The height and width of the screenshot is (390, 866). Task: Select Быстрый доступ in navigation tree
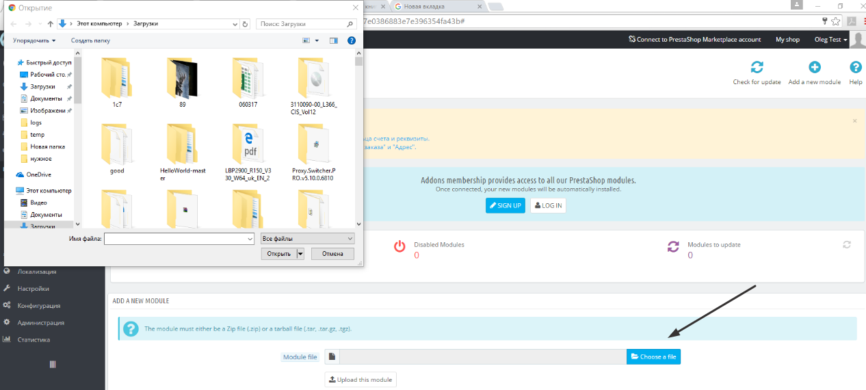[x=45, y=62]
